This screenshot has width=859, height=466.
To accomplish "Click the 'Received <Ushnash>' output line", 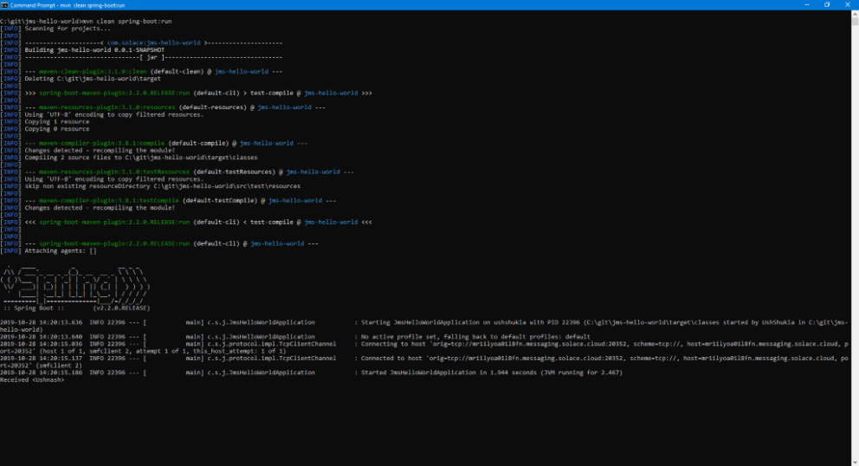I will pyautogui.click(x=32, y=379).
